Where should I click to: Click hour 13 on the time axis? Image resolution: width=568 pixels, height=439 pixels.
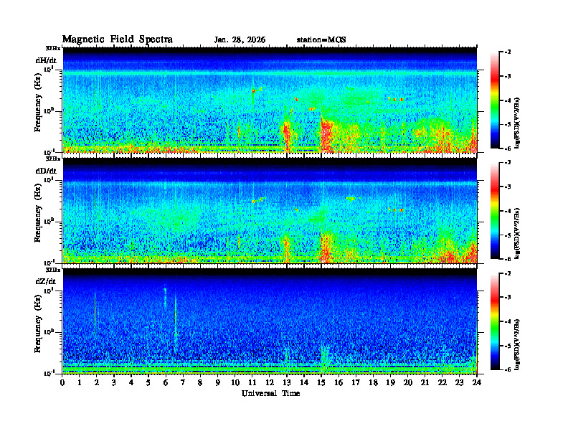pos(287,383)
